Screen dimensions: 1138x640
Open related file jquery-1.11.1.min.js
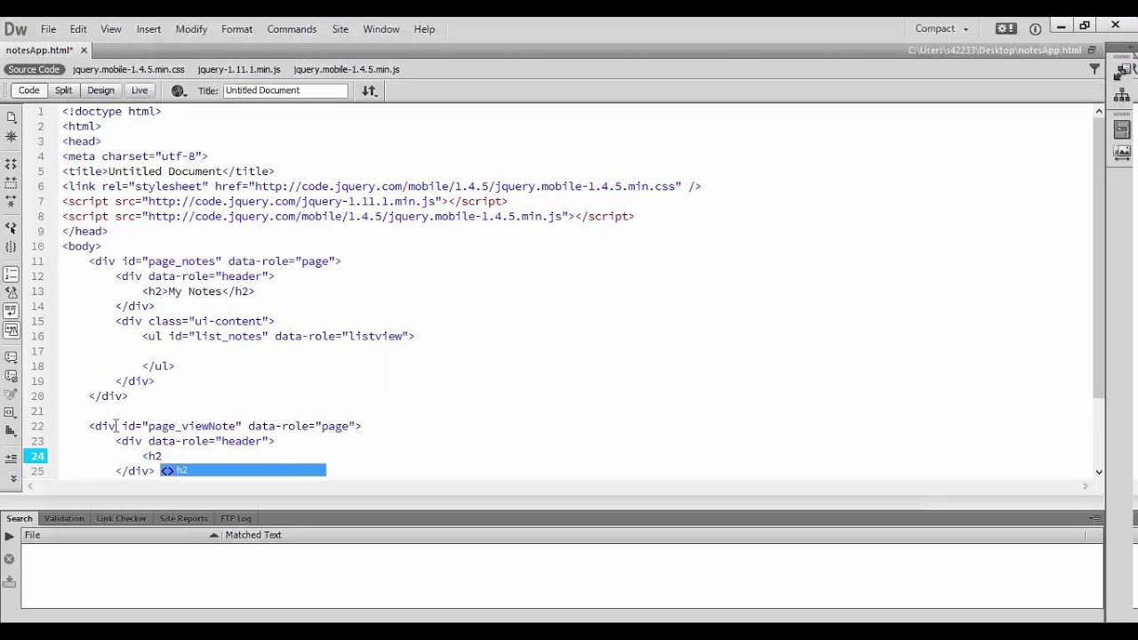click(239, 69)
